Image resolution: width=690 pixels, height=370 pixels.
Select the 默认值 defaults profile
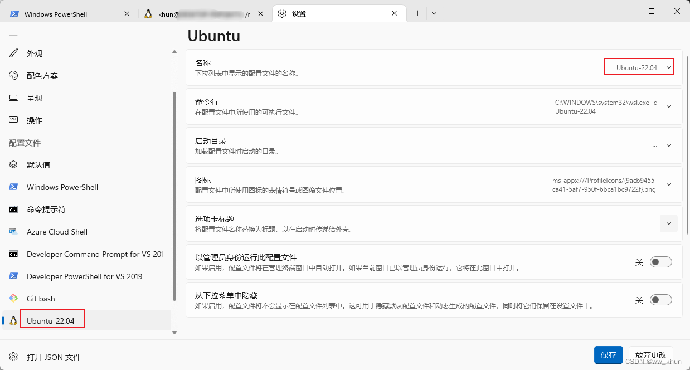[x=38, y=165]
